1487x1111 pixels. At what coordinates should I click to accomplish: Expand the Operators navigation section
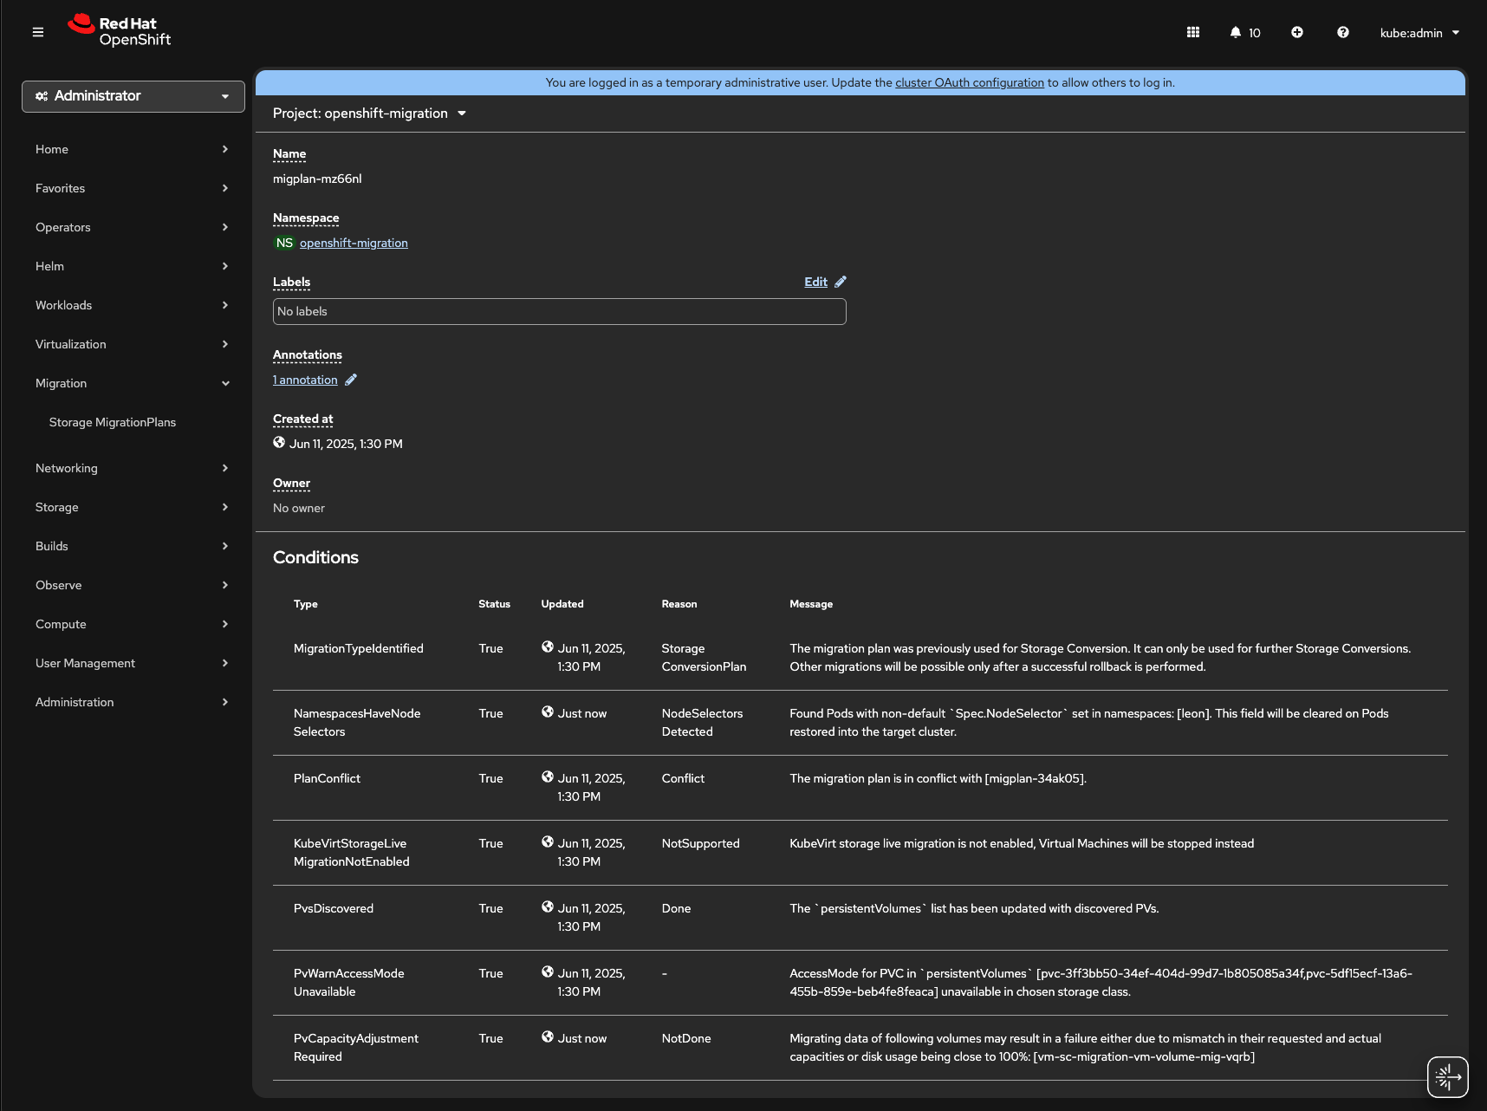[132, 227]
